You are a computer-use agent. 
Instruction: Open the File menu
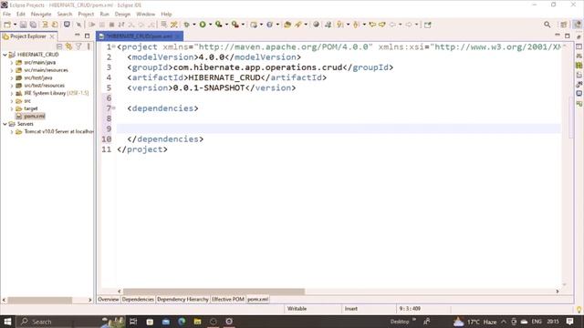pos(6,15)
